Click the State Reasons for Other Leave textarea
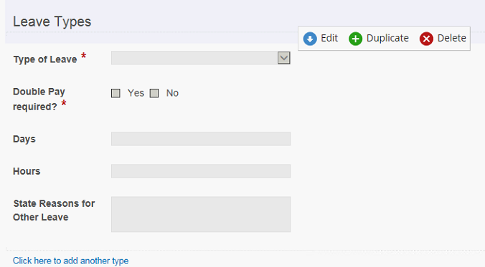The height and width of the screenshot is (267, 485). coord(201,214)
